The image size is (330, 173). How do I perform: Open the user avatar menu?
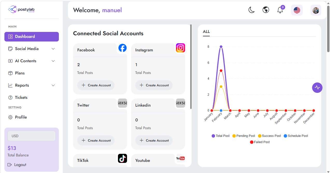316,10
